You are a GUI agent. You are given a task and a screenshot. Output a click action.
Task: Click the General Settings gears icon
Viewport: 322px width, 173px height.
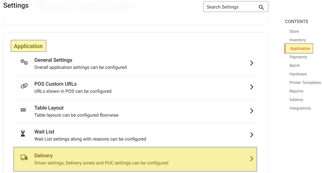pos(24,62)
